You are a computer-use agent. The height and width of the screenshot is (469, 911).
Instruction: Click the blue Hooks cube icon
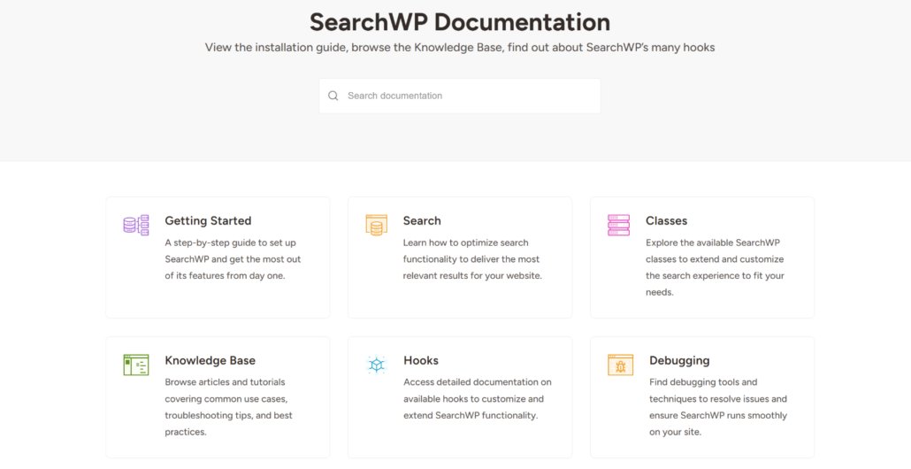(377, 365)
